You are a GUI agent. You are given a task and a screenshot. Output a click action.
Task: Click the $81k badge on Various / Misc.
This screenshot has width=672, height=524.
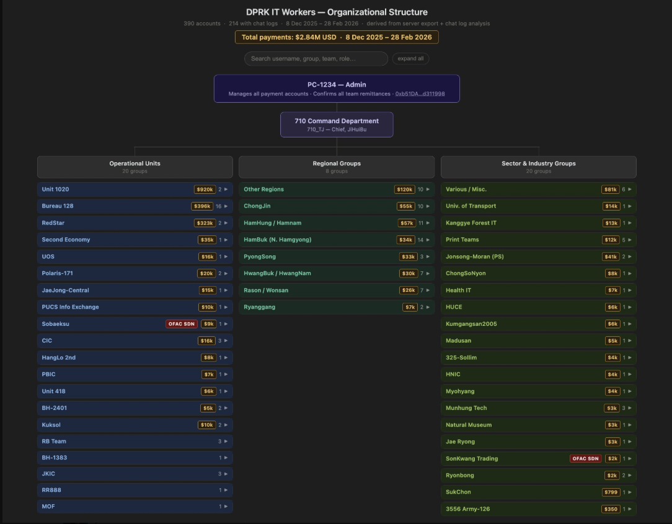(610, 190)
